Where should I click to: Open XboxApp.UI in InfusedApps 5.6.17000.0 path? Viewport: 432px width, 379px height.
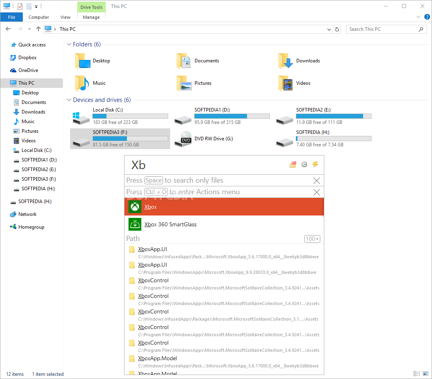coord(224,253)
